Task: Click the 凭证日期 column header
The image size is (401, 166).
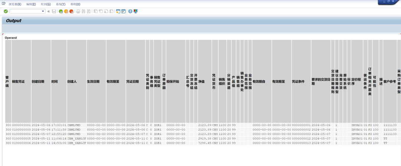Action: tap(136, 81)
